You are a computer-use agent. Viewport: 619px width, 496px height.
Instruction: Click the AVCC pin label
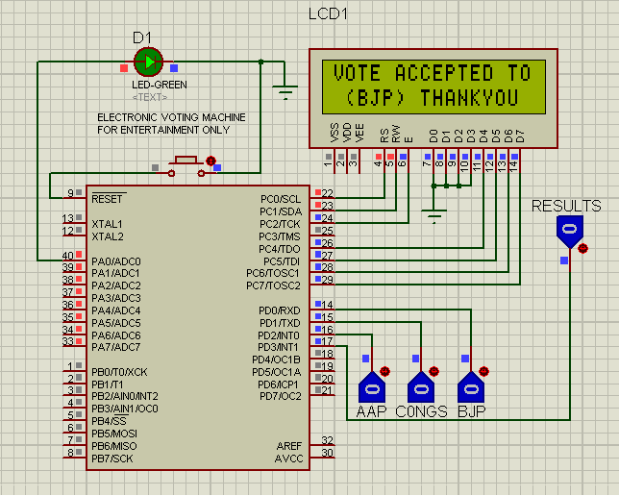tap(289, 459)
